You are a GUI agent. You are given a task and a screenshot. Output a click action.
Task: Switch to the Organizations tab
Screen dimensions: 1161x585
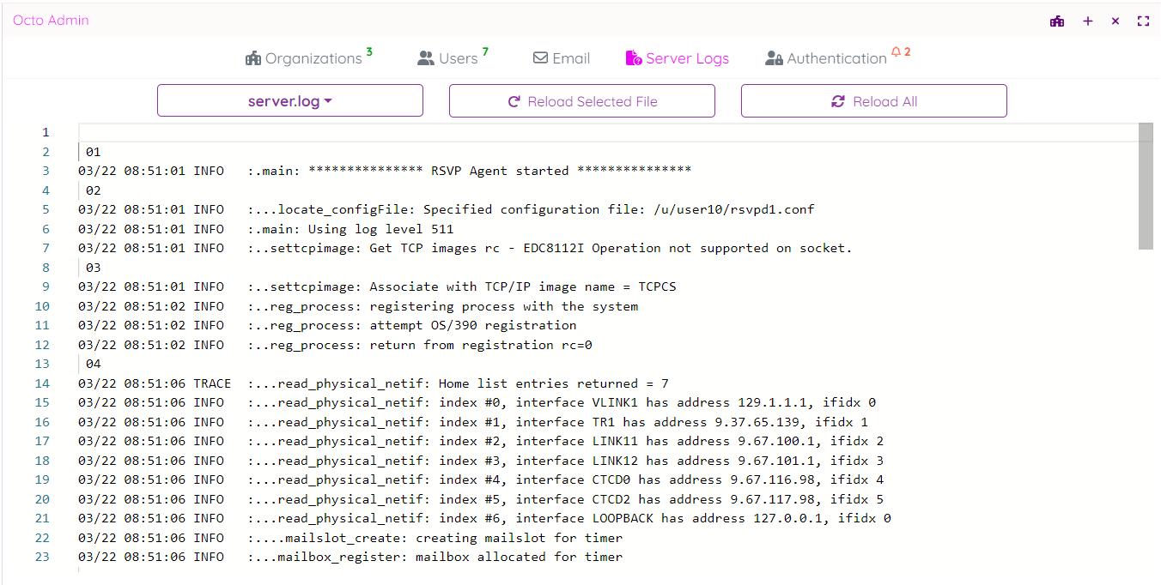[313, 58]
